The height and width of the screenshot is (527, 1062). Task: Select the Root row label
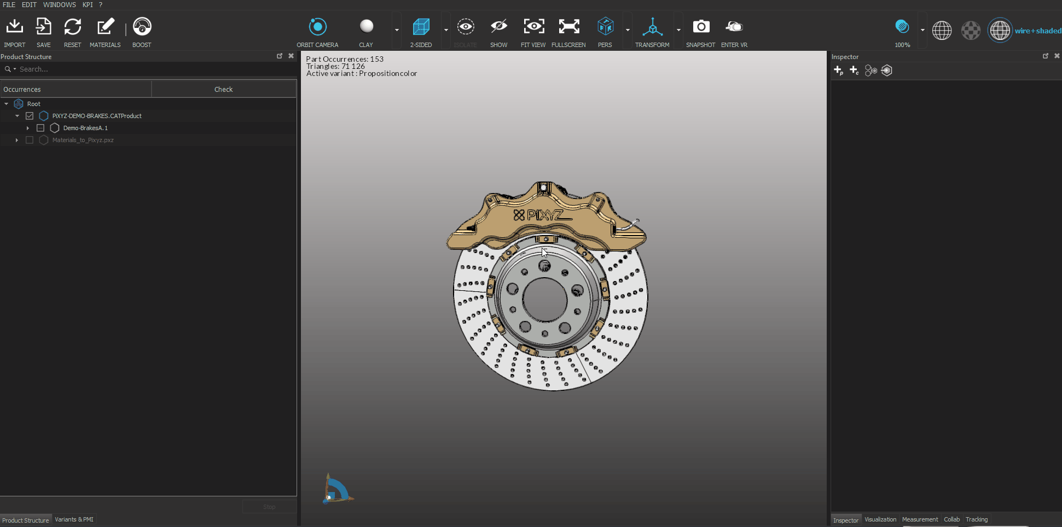(34, 104)
